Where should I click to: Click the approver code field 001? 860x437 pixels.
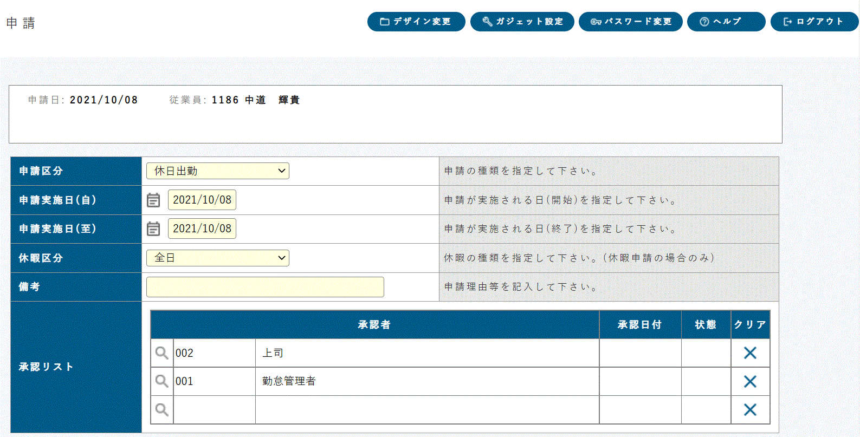click(x=214, y=381)
